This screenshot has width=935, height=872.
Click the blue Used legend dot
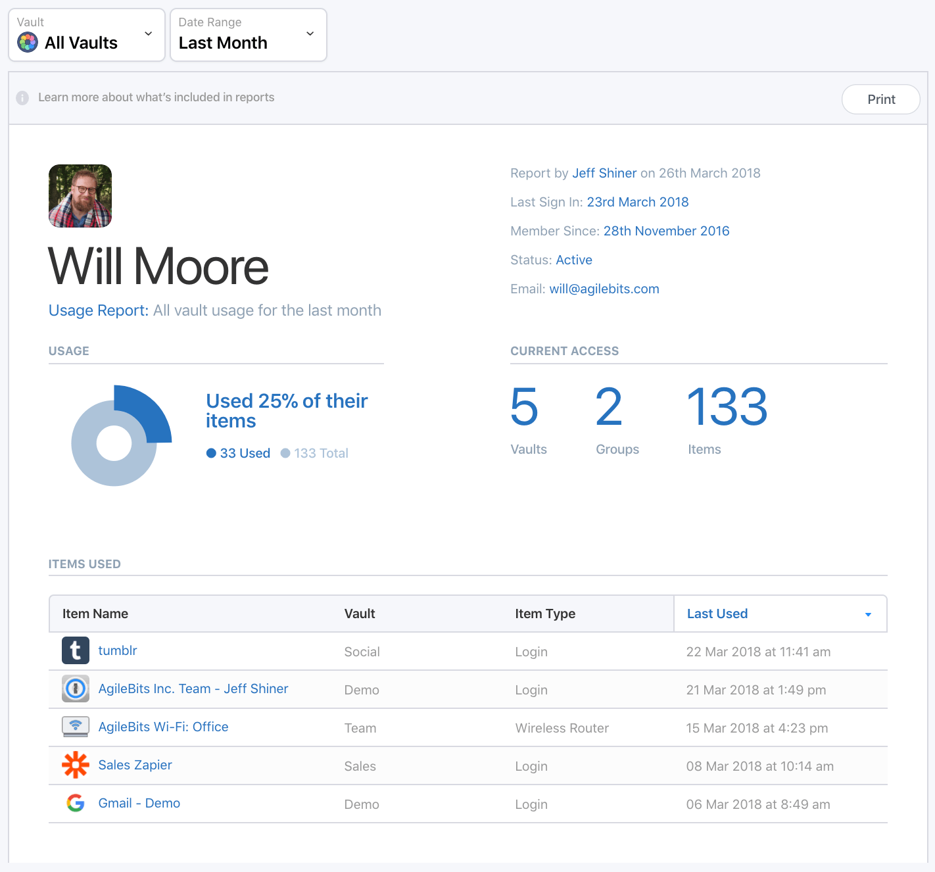tap(211, 453)
